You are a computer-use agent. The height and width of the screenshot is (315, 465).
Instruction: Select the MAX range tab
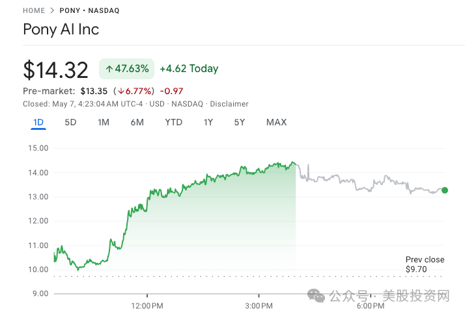276,122
